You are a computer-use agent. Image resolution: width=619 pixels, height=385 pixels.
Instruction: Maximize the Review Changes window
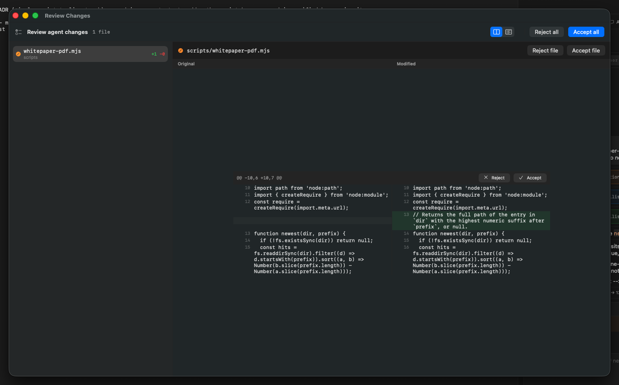coord(35,15)
